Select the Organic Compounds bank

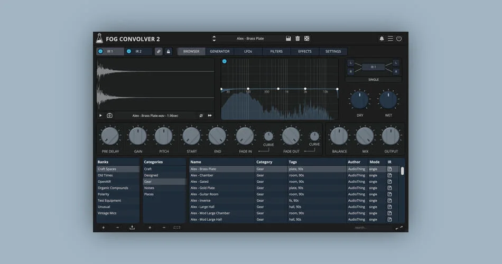[118, 188]
